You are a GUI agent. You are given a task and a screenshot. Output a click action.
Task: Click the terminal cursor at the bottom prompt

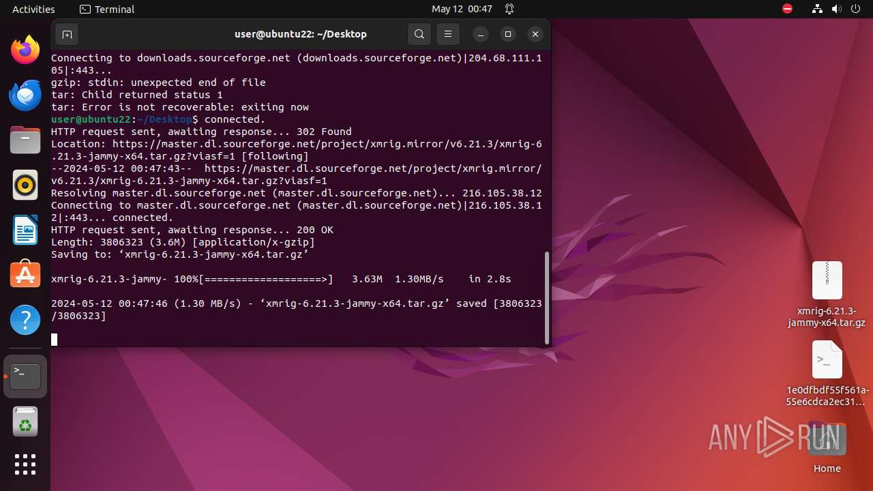[55, 340]
